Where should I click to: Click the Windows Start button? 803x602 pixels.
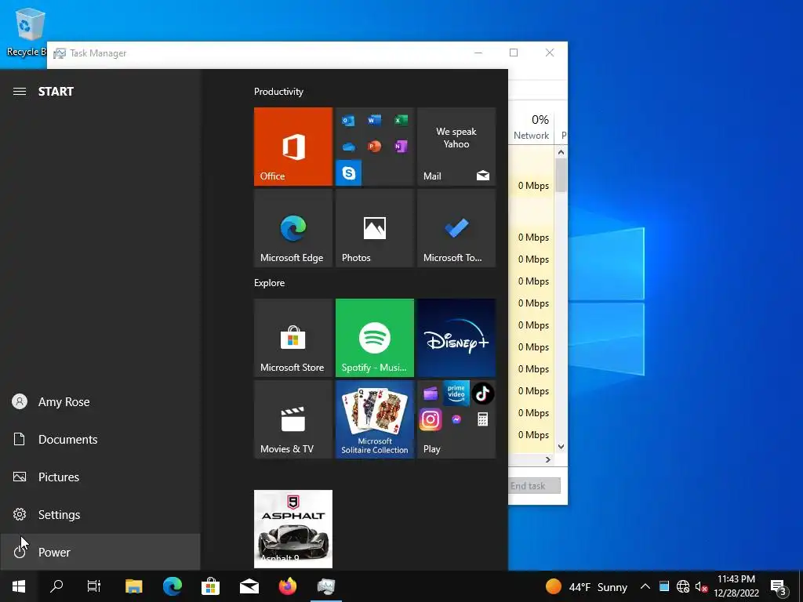[19, 586]
